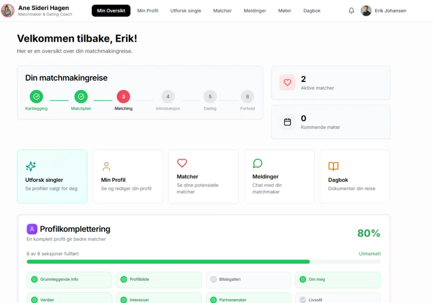
Task: Switch to the Matcher navigation tab
Action: 222,11
